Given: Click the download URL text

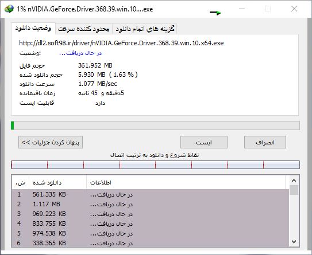Looking at the screenshot, I should click(121, 43).
